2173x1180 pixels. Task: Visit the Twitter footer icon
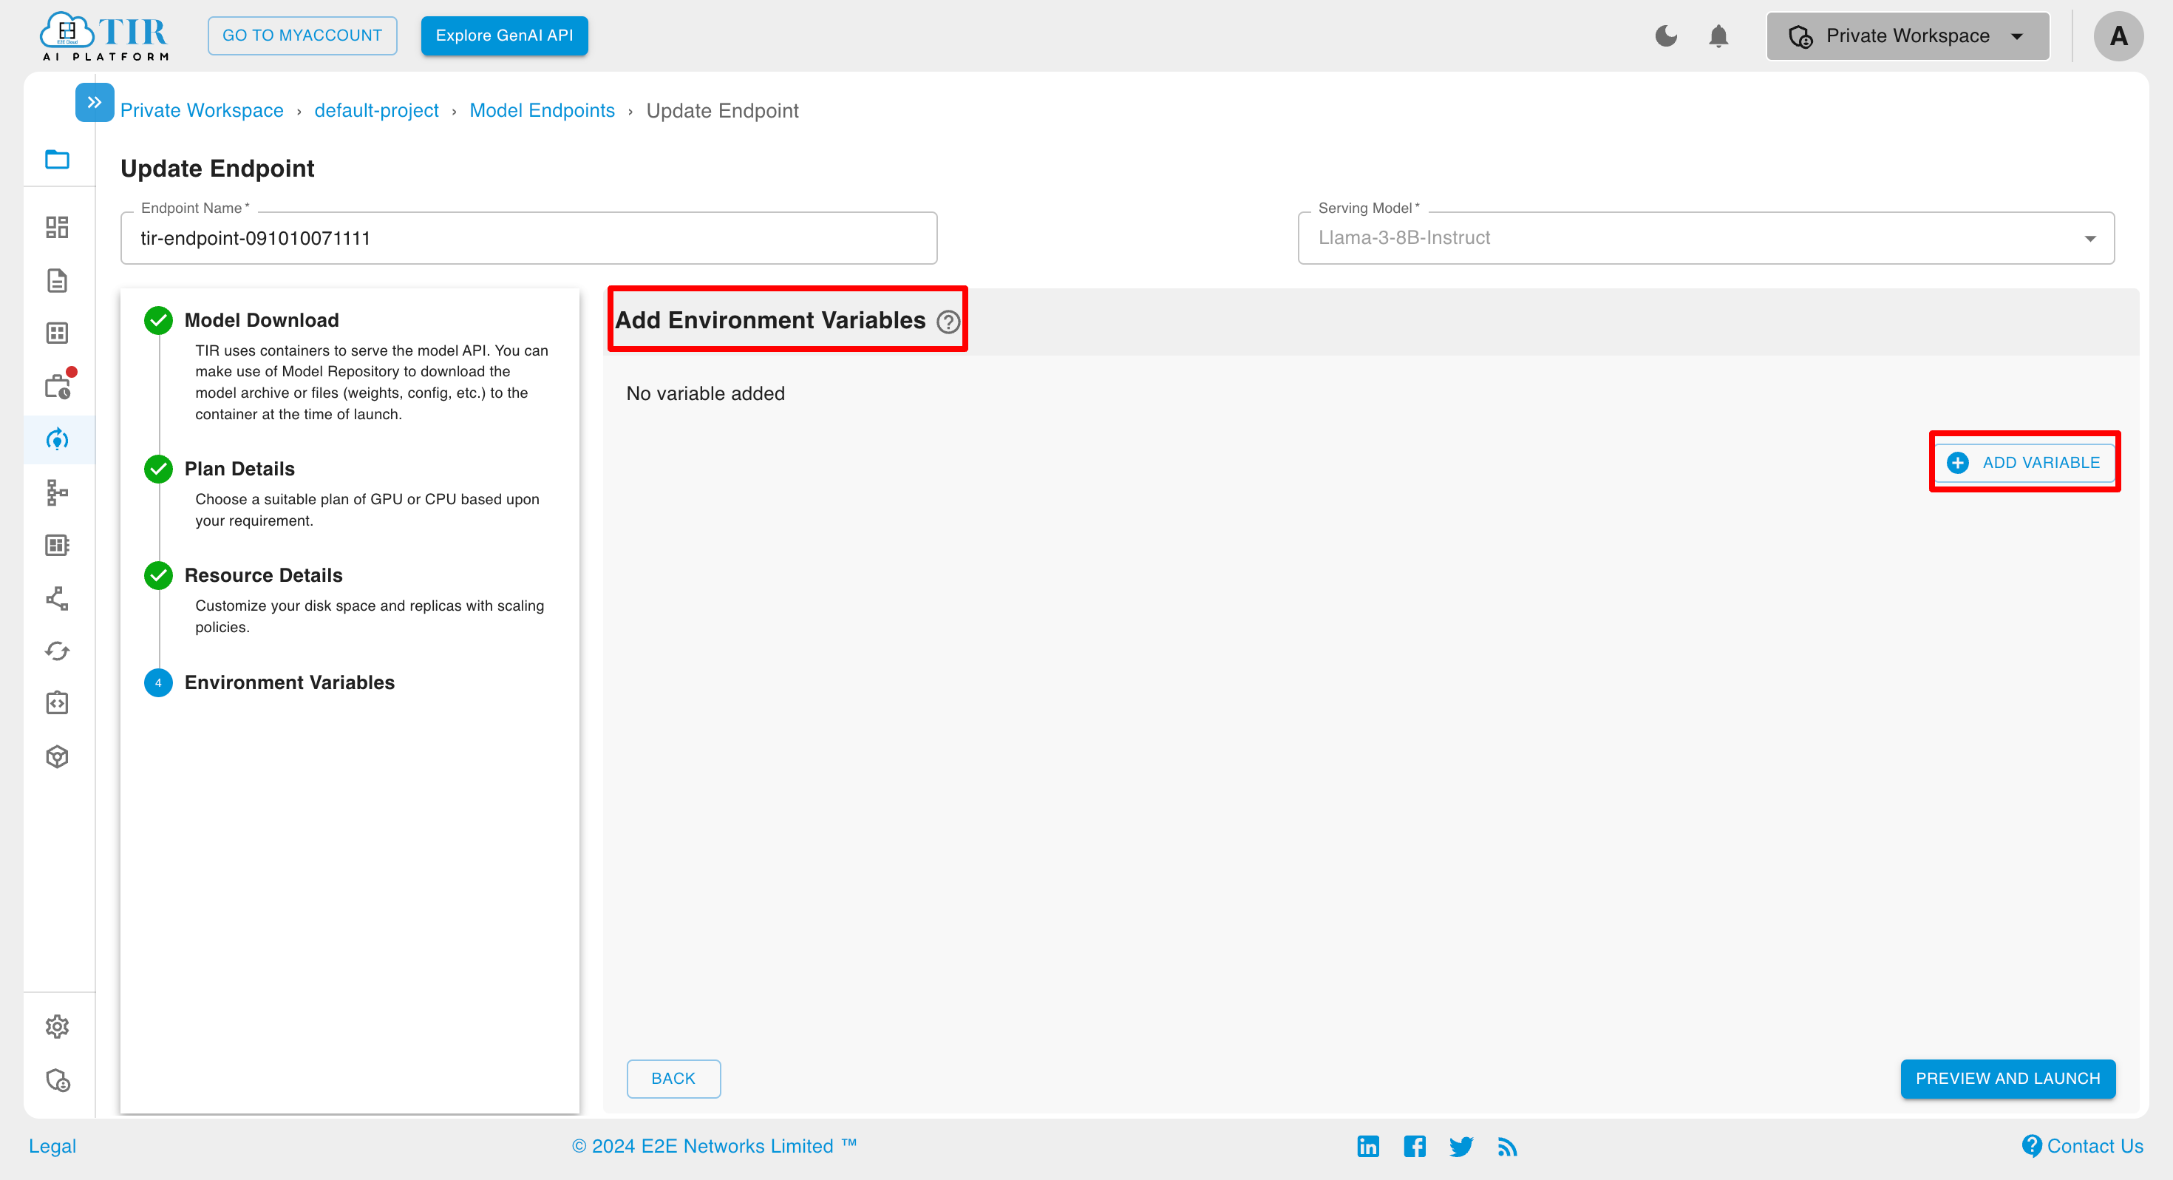point(1461,1146)
